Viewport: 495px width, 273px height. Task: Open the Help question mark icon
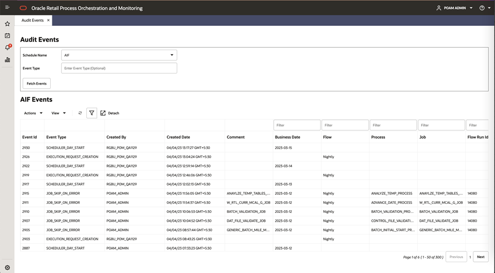pos(482,8)
